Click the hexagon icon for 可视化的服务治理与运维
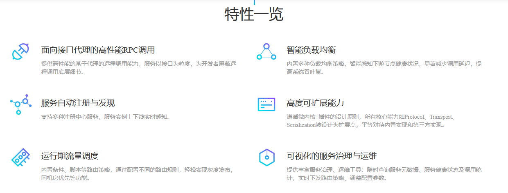Screen dimensions: 508x193 click(x=266, y=158)
